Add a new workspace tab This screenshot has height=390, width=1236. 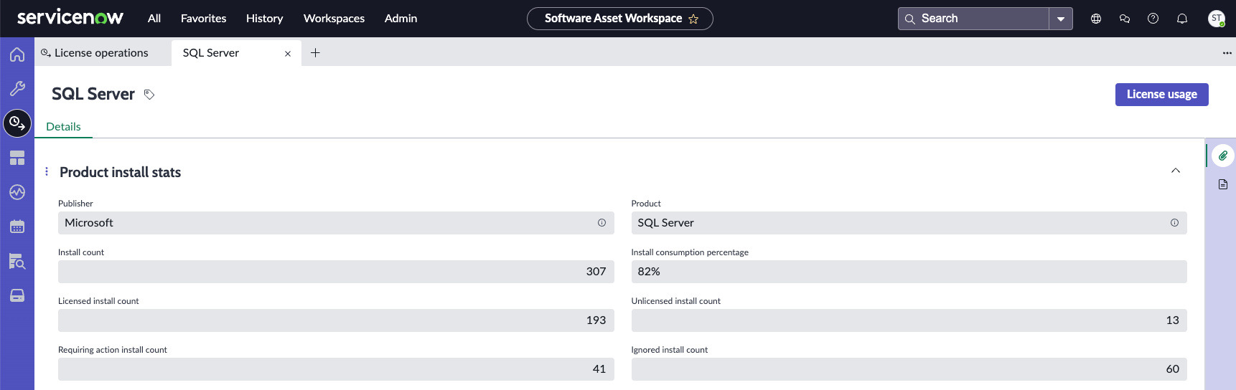point(315,52)
